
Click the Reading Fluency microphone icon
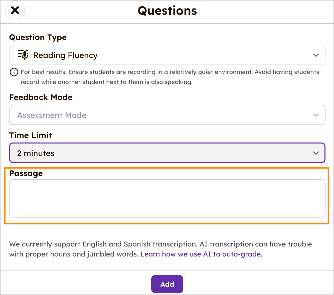(23, 55)
